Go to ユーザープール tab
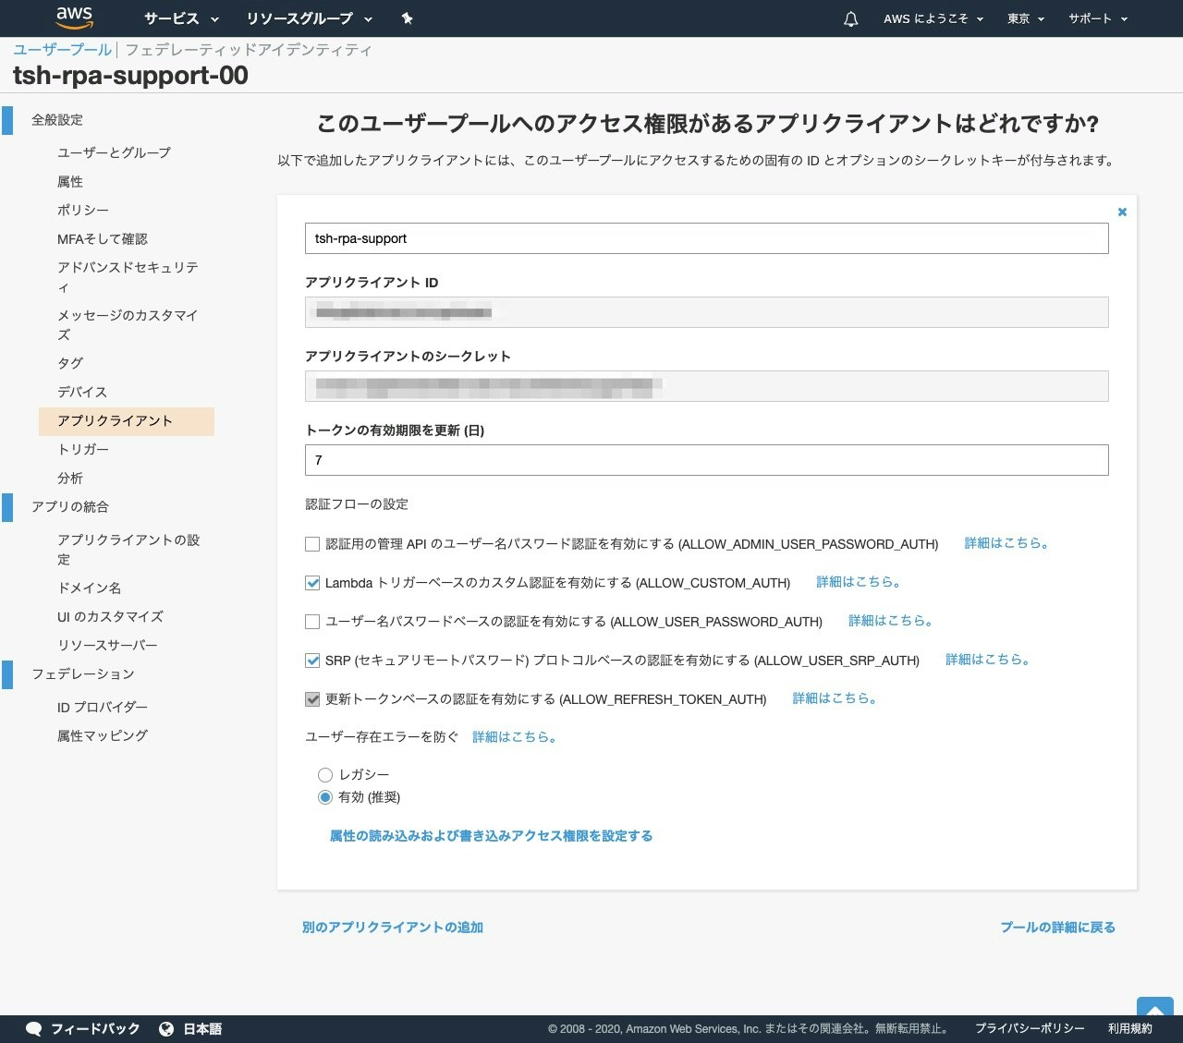Image resolution: width=1183 pixels, height=1043 pixels. pyautogui.click(x=62, y=50)
